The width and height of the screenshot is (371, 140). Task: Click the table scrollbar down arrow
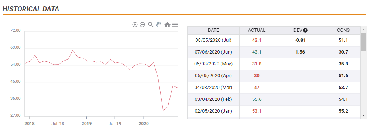point(364,115)
